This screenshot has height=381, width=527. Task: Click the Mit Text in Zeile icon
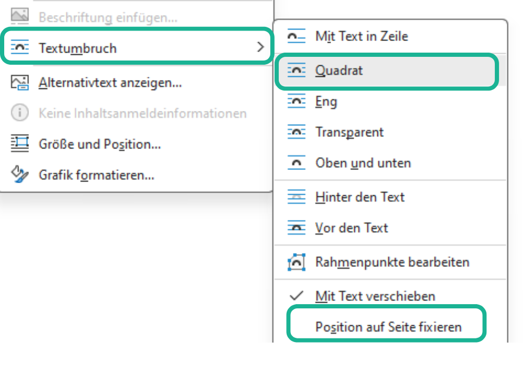pyautogui.click(x=296, y=36)
